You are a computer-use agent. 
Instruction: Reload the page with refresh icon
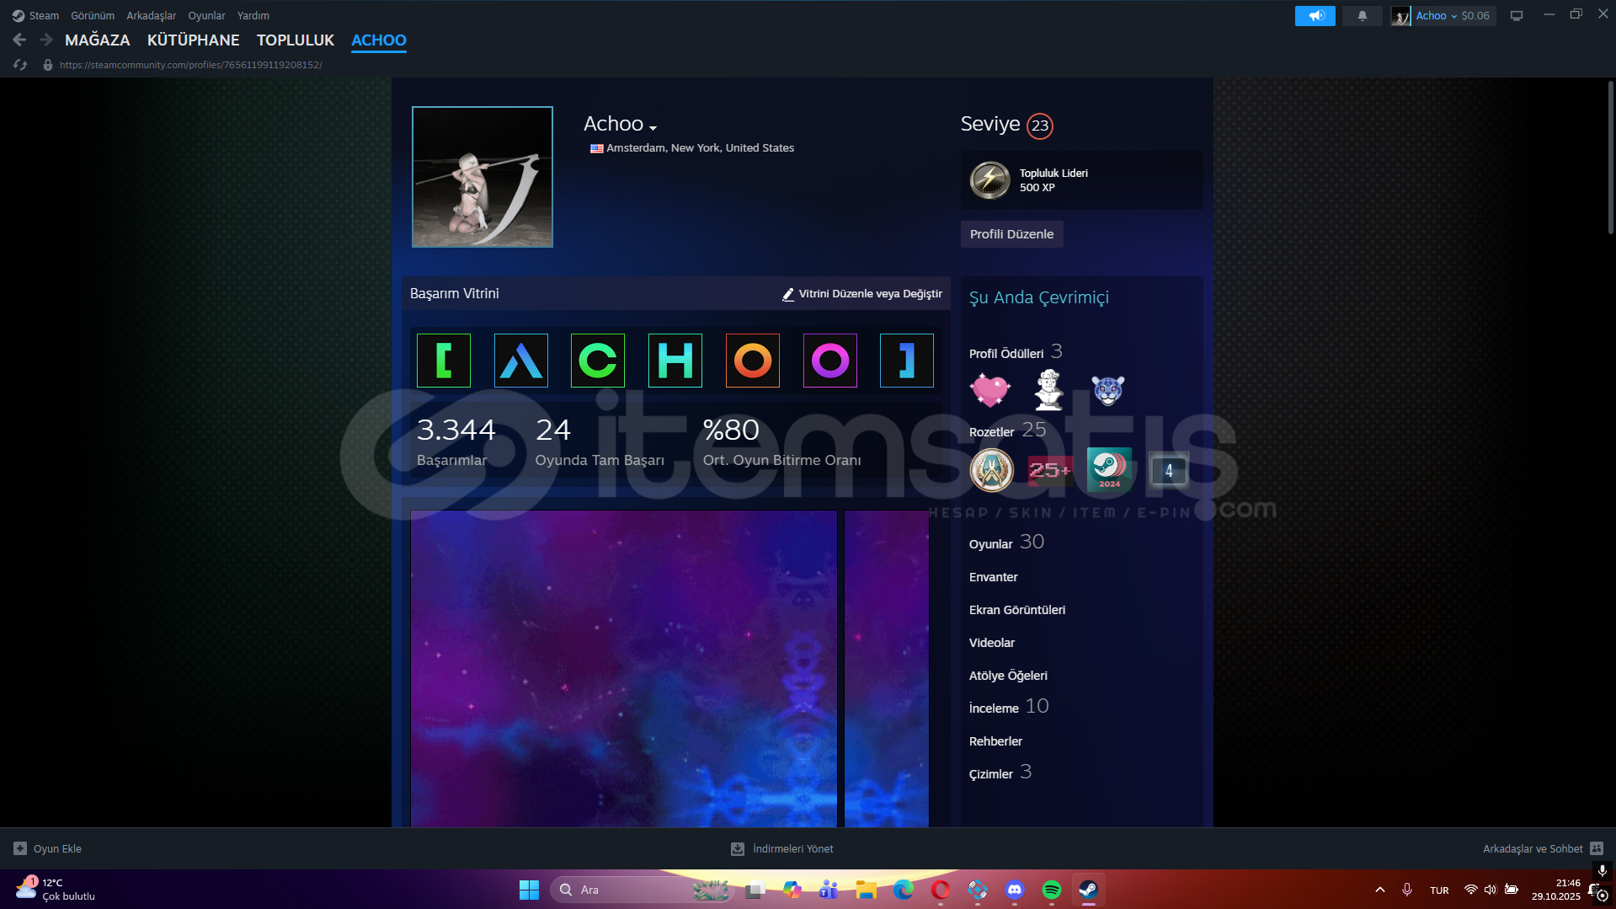(21, 65)
